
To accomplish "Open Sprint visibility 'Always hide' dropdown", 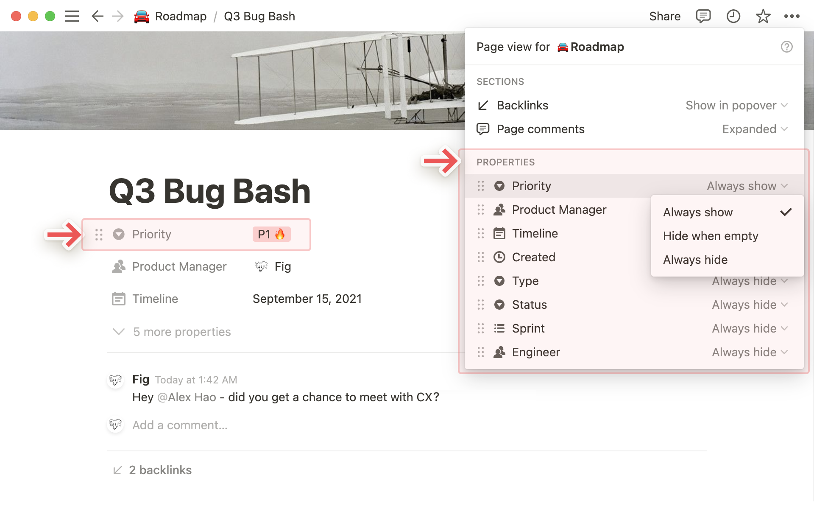I will [750, 328].
